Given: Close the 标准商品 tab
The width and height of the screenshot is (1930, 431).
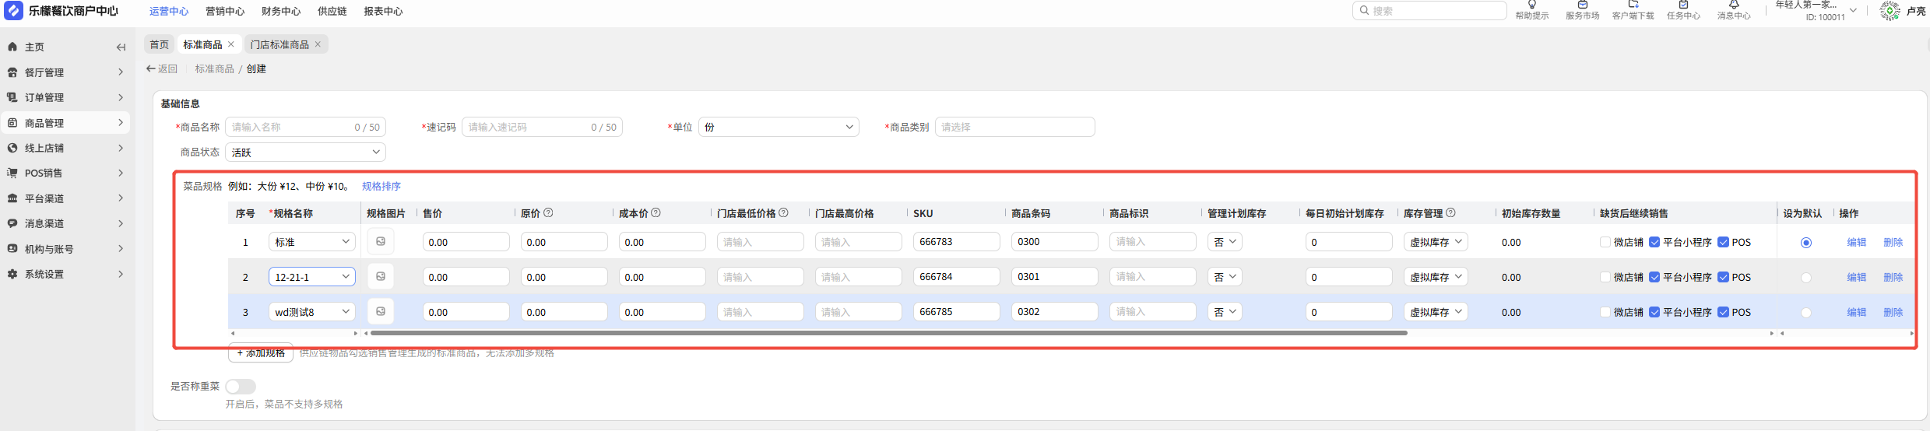Looking at the screenshot, I should click(x=231, y=44).
